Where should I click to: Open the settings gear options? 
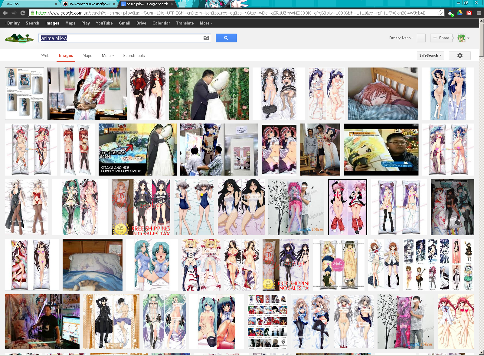click(460, 55)
